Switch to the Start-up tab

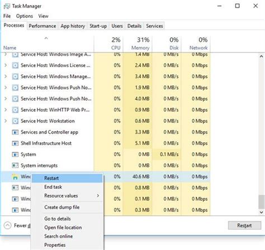pyautogui.click(x=98, y=26)
